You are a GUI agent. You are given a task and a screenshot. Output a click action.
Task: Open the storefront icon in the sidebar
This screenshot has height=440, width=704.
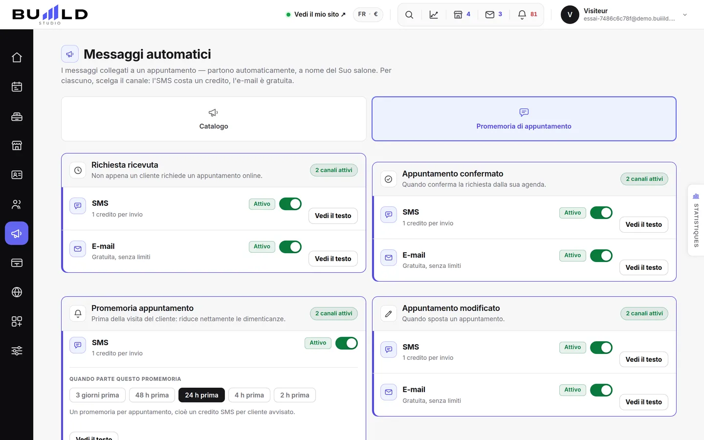tap(17, 146)
